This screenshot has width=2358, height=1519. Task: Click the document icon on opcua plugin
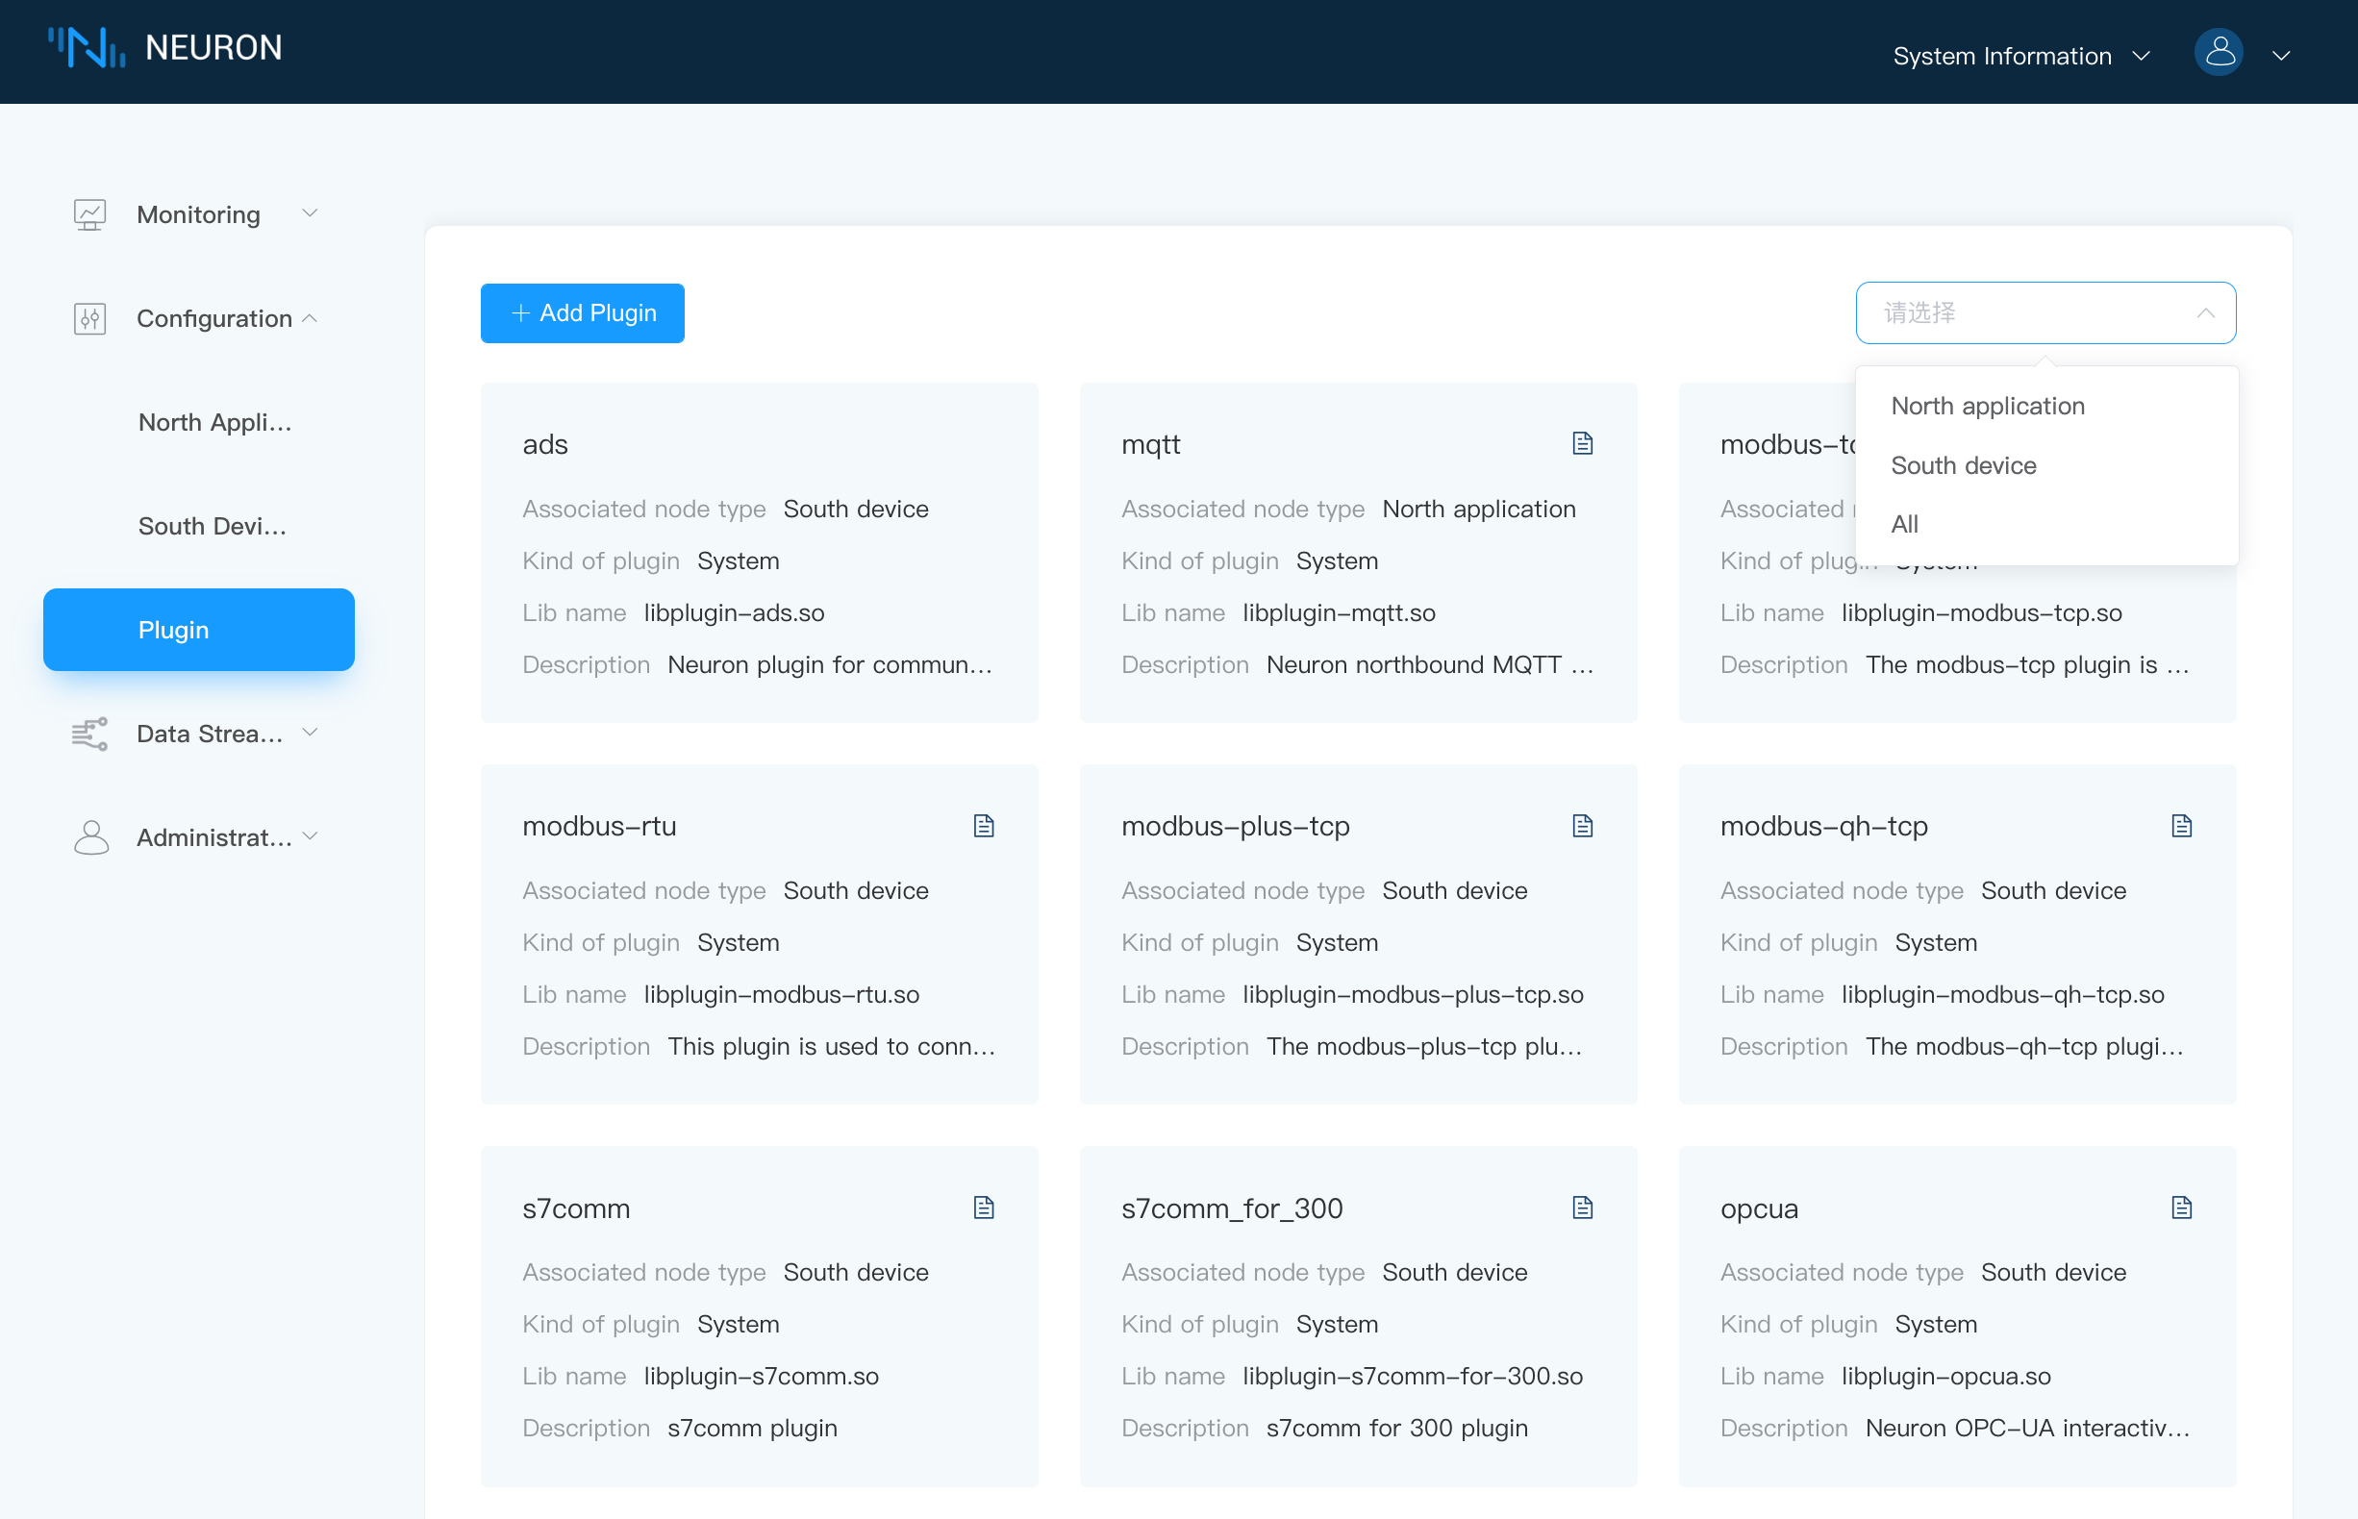click(x=2183, y=1208)
